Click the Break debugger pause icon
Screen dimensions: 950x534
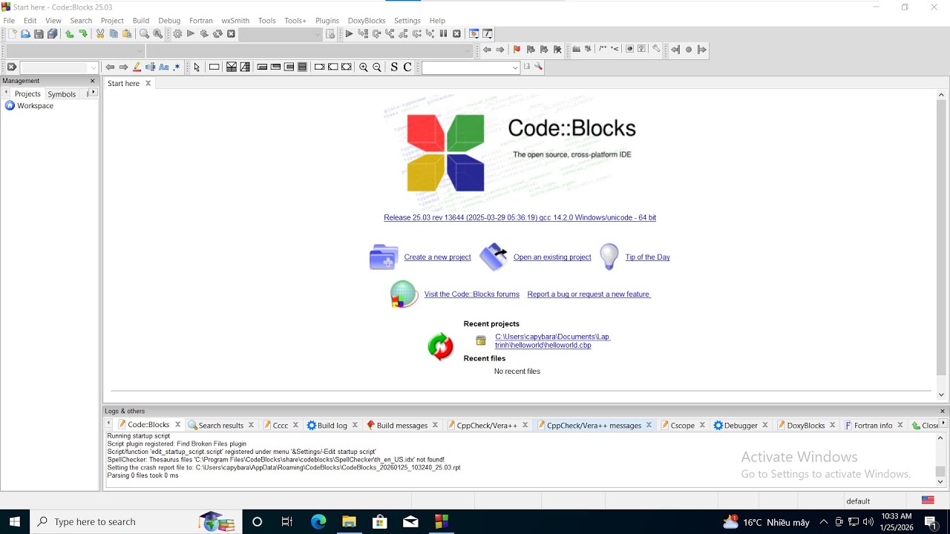[443, 34]
